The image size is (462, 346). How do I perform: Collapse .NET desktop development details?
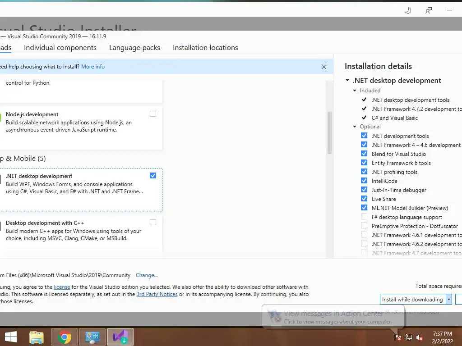coord(347,80)
